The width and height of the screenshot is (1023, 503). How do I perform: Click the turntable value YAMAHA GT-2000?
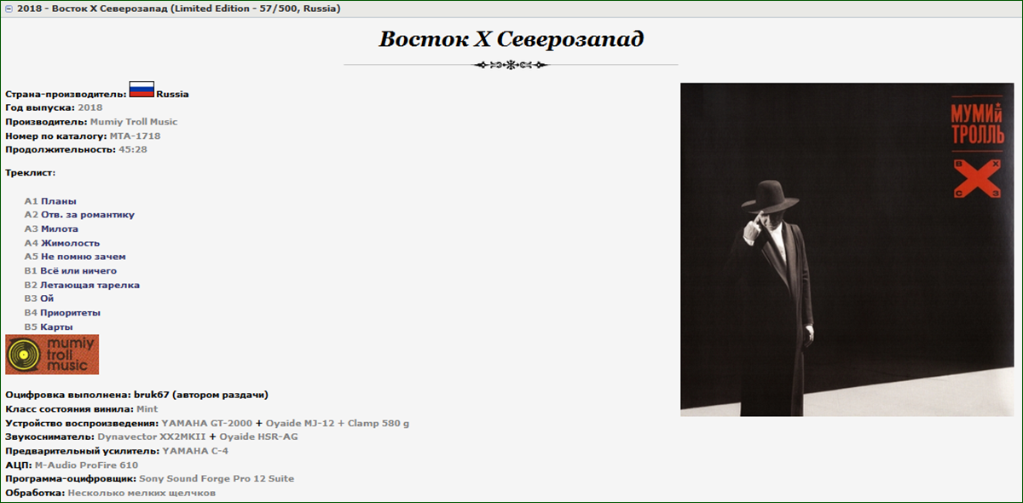pyautogui.click(x=205, y=424)
